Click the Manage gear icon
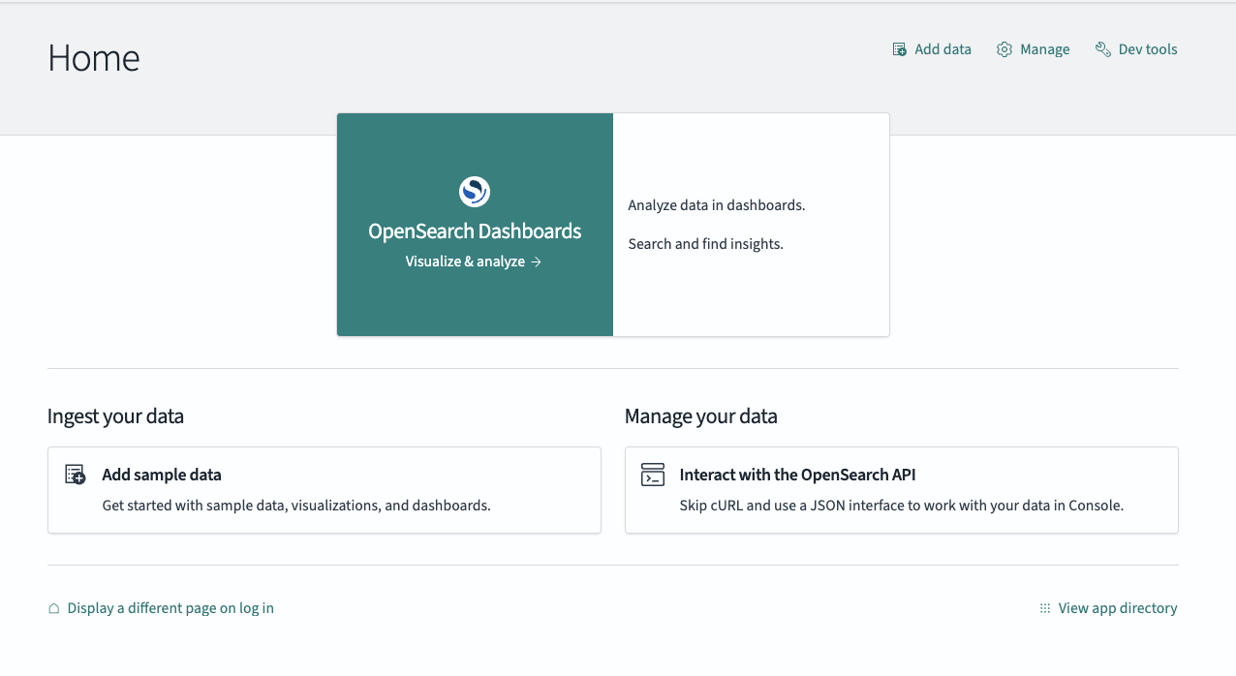 [1004, 49]
